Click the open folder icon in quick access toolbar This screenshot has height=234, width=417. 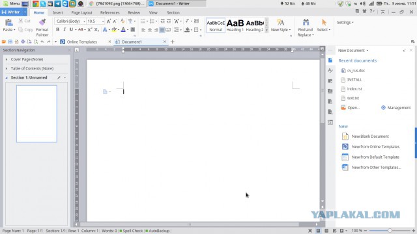click(x=4, y=42)
